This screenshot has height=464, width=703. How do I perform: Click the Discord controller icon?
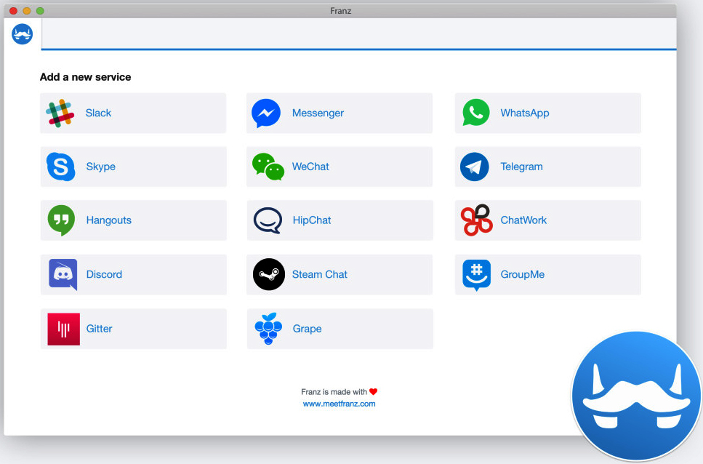point(63,275)
